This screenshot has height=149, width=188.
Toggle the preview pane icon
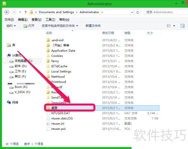[x=182, y=26]
